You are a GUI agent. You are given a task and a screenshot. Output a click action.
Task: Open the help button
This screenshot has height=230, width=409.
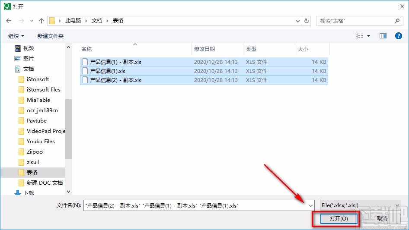coord(398,36)
